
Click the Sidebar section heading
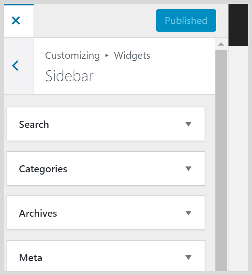pos(69,76)
